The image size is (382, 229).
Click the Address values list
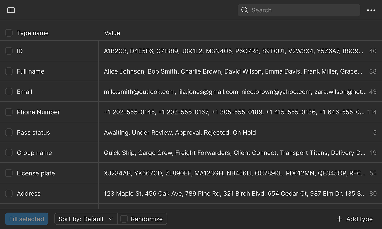234,193
